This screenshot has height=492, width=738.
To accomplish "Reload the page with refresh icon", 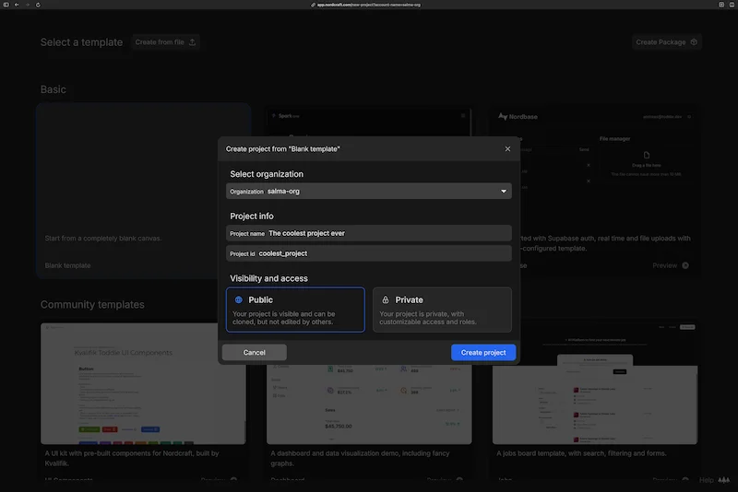I will click(x=38, y=5).
